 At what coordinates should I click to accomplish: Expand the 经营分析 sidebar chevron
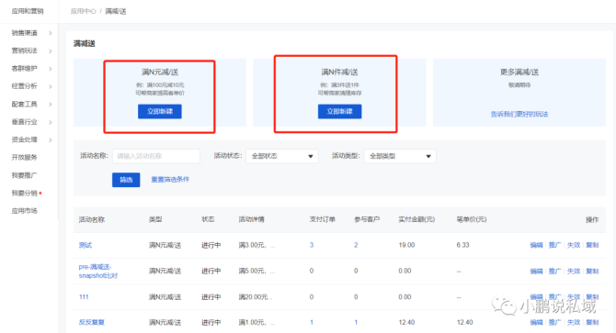tap(51, 86)
